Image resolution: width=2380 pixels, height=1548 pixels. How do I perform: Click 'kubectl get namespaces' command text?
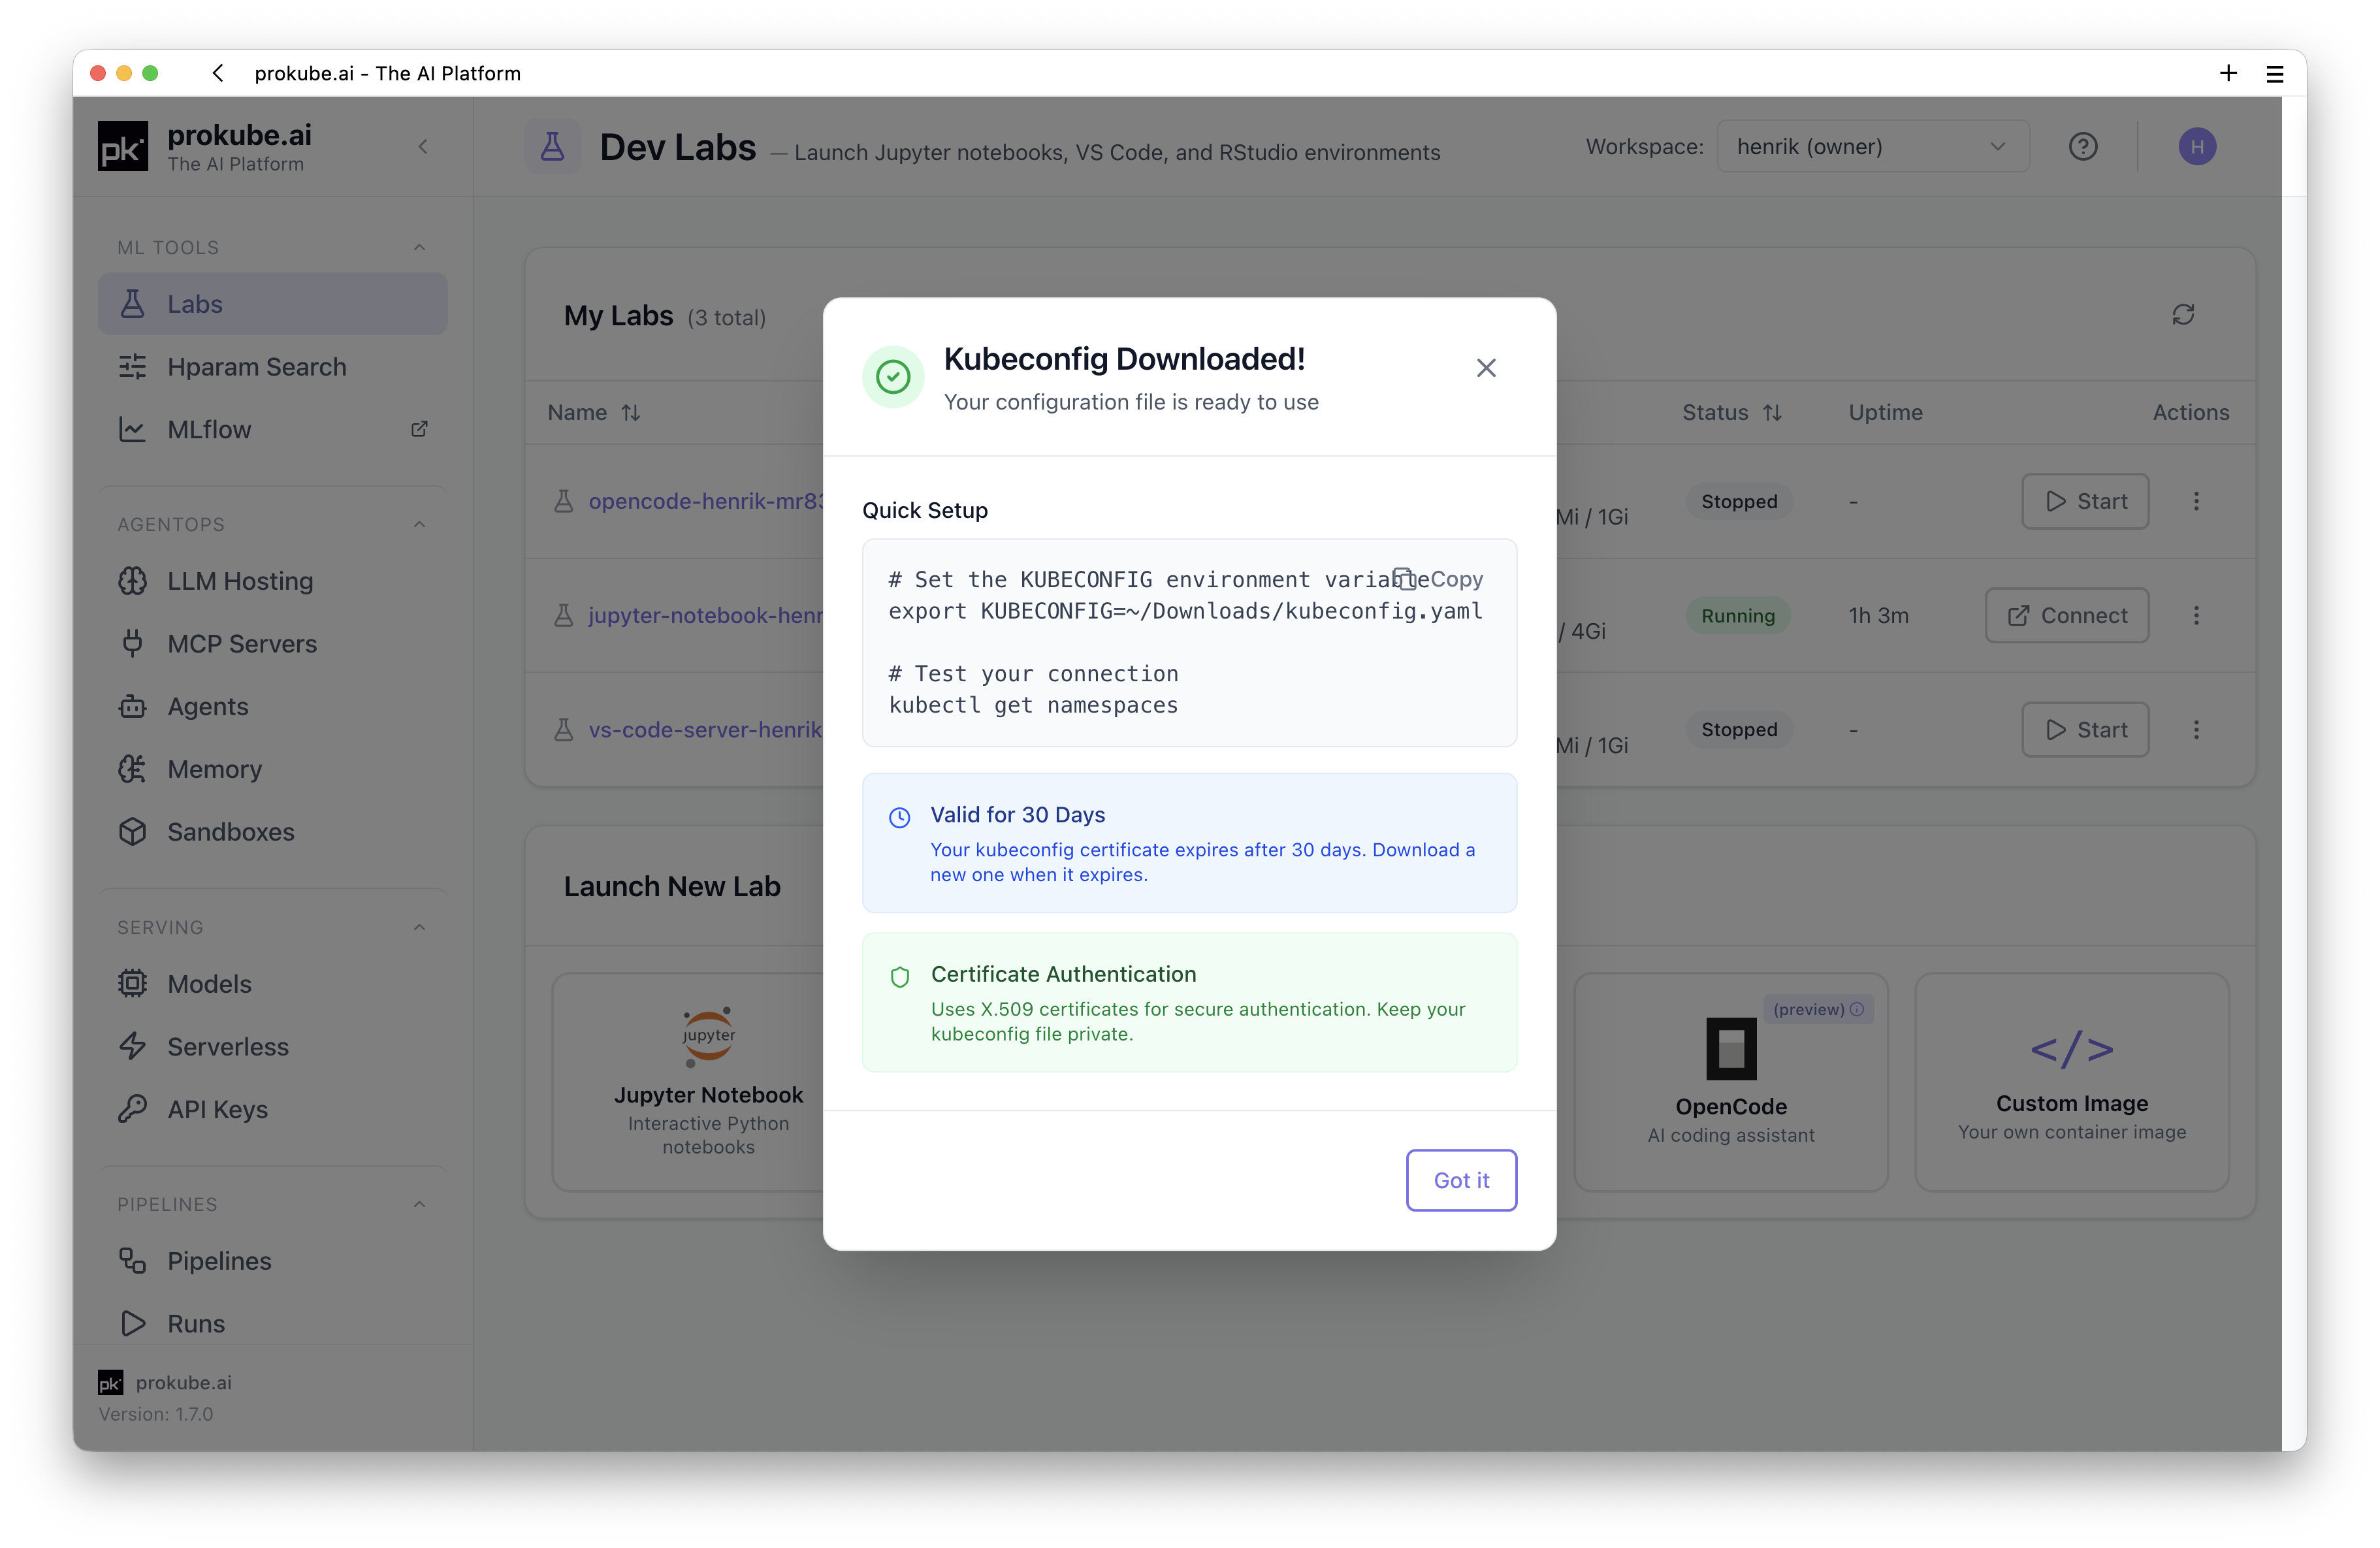click(x=1033, y=705)
